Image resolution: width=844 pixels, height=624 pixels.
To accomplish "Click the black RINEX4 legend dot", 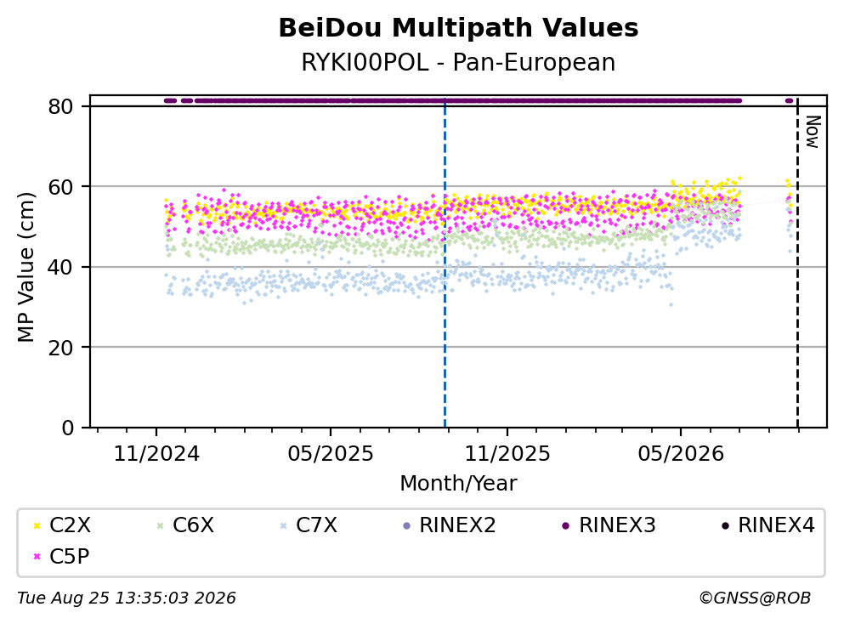I will [725, 525].
